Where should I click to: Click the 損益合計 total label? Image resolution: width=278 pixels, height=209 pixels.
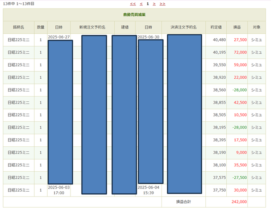click(x=183, y=202)
